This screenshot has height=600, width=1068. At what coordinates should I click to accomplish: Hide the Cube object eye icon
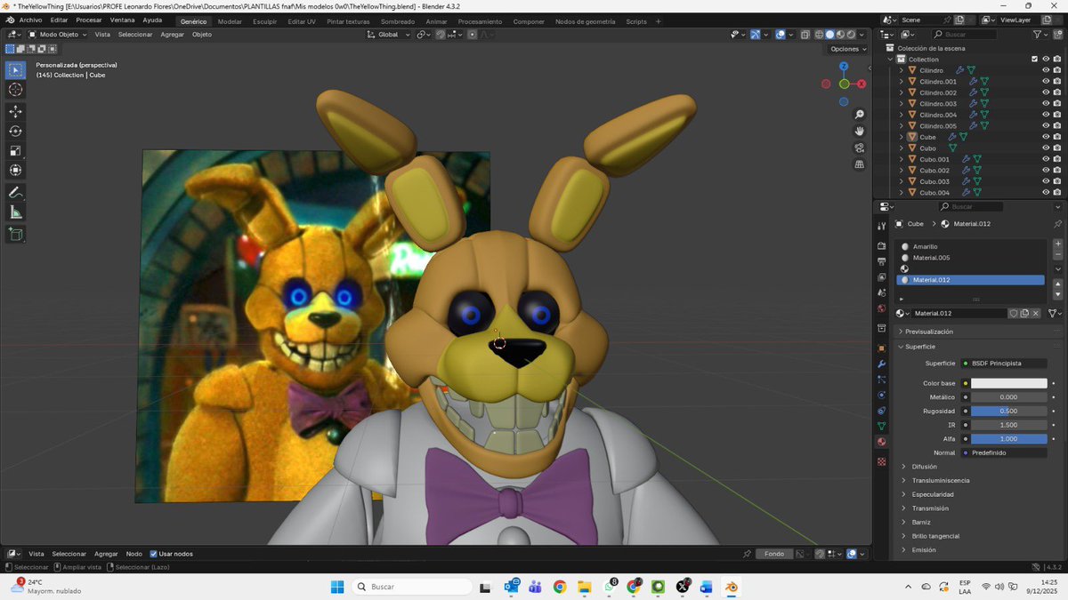[x=1046, y=137]
